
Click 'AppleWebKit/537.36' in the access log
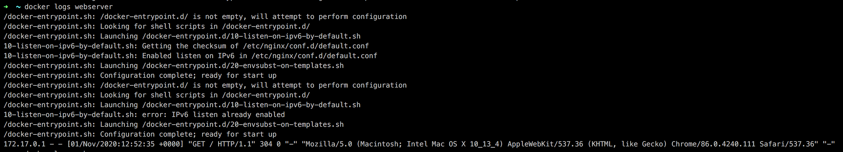545,144
